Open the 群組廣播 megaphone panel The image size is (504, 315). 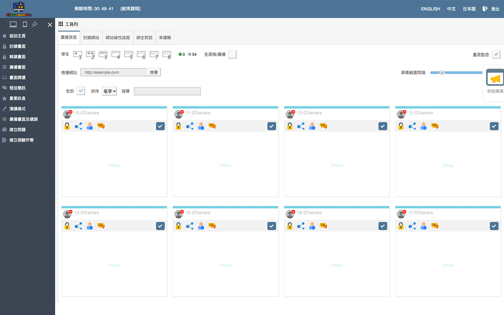tap(495, 77)
